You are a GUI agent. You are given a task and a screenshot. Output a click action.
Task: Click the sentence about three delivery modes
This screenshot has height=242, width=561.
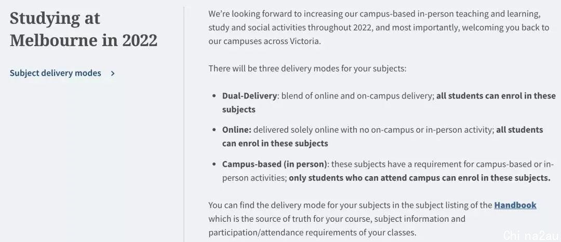[308, 68]
